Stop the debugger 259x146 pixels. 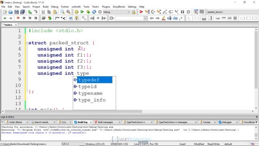[188, 12]
